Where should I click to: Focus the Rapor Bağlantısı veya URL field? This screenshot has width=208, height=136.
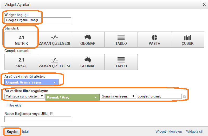[38, 119]
